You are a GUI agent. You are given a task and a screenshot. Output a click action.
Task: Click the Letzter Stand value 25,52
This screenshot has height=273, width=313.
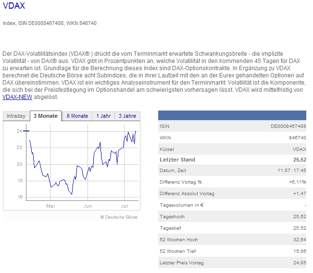coord(300,160)
